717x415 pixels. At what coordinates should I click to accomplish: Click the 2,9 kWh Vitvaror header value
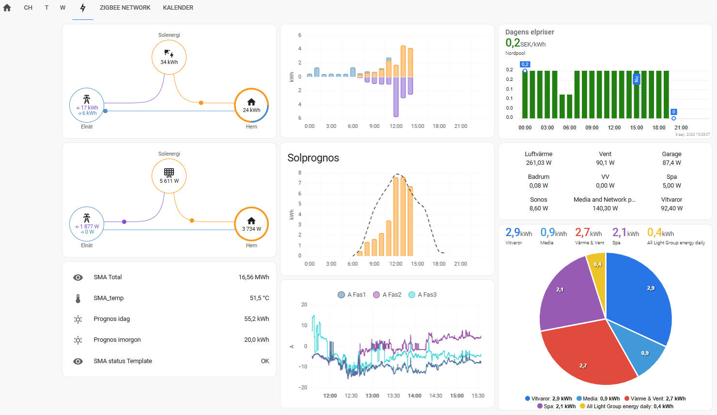[519, 233]
